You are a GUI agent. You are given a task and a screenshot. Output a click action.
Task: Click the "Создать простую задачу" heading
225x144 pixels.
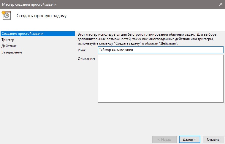[42, 16]
